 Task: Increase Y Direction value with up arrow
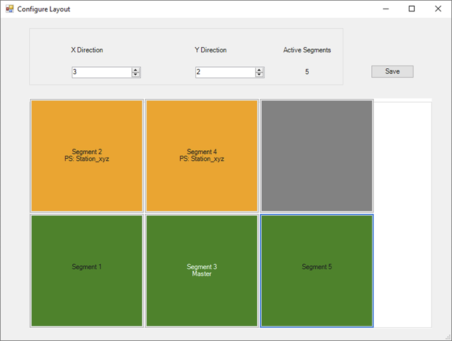tap(259, 70)
